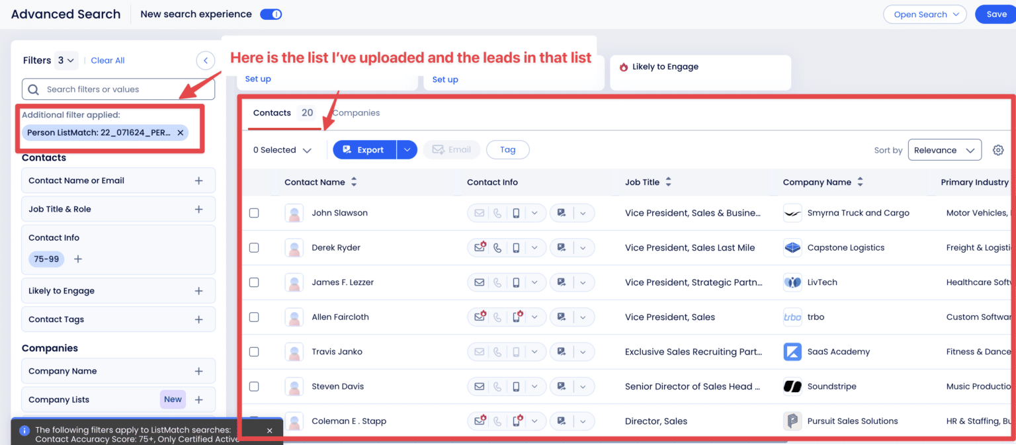Image resolution: width=1016 pixels, height=445 pixels.
Task: Open John Slawson's email icon
Action: tap(479, 212)
